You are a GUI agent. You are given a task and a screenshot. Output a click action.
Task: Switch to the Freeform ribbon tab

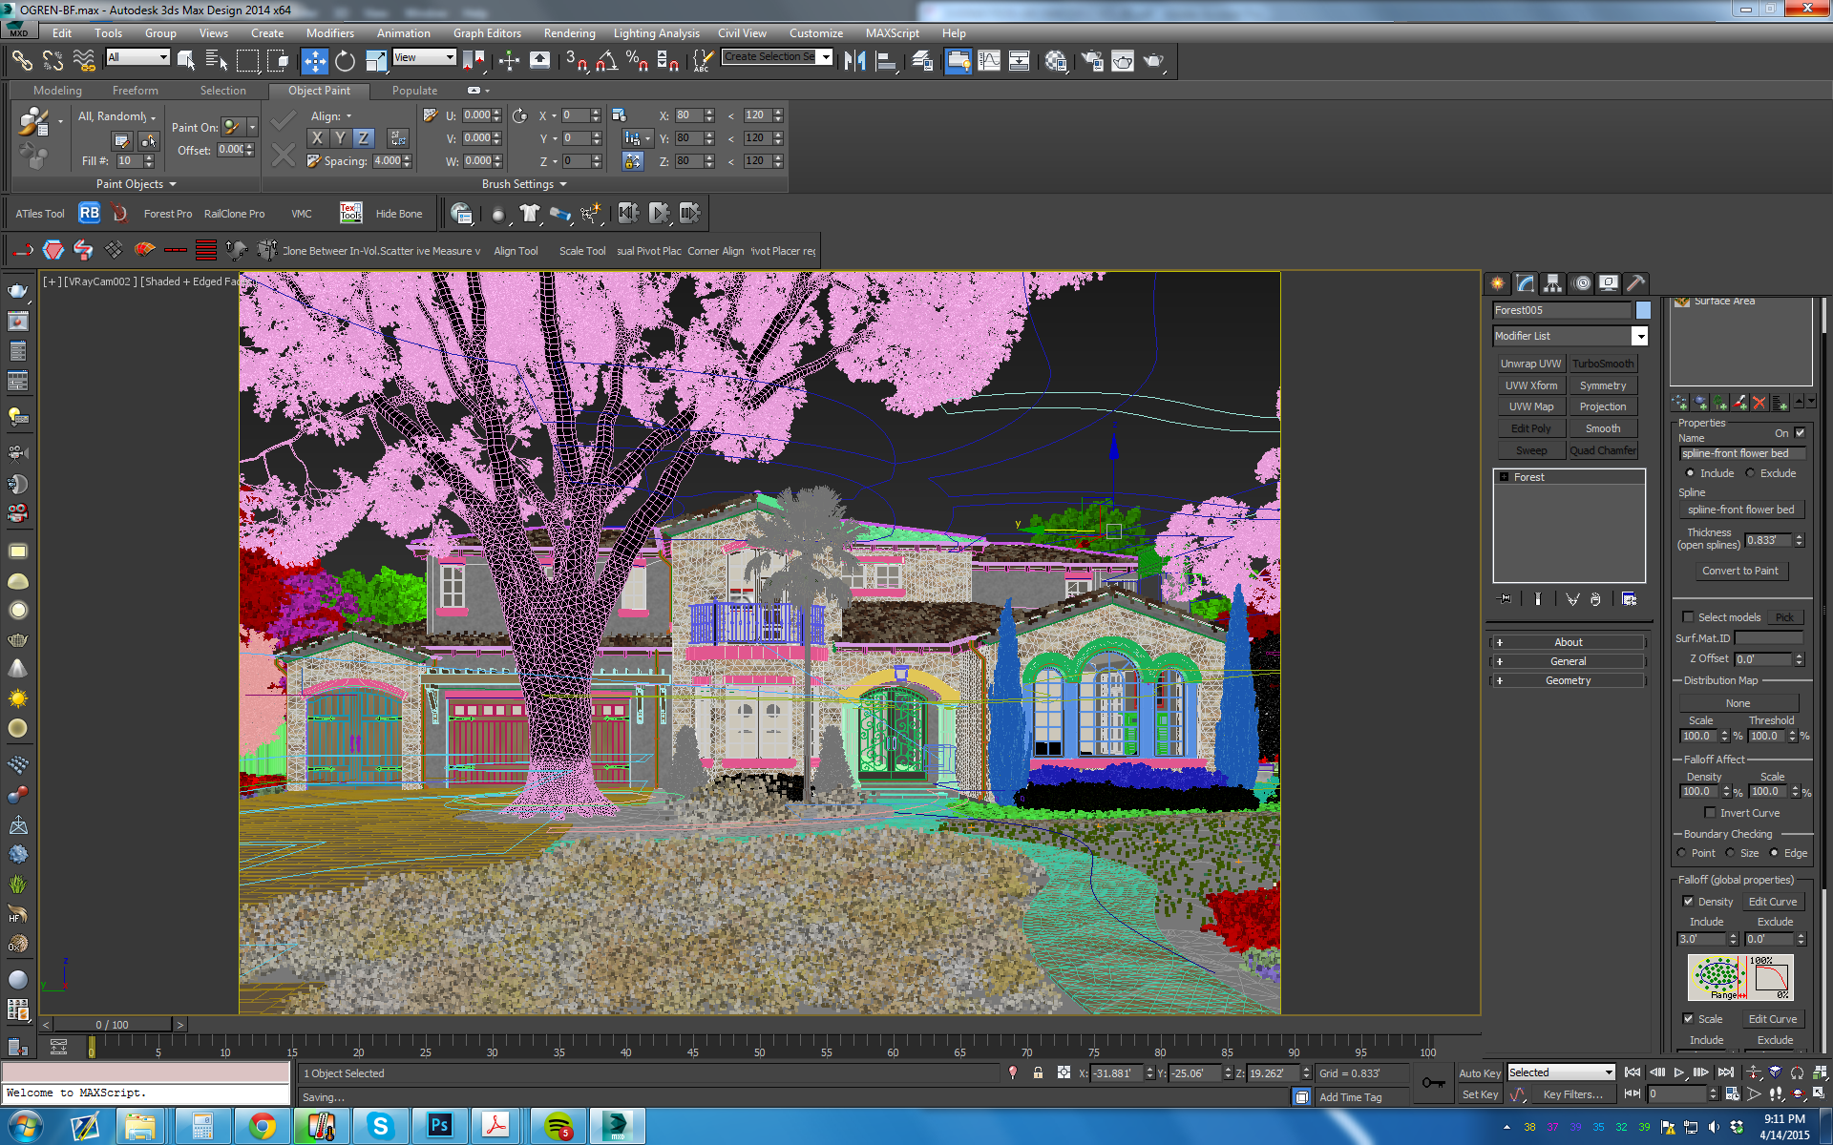pyautogui.click(x=136, y=91)
